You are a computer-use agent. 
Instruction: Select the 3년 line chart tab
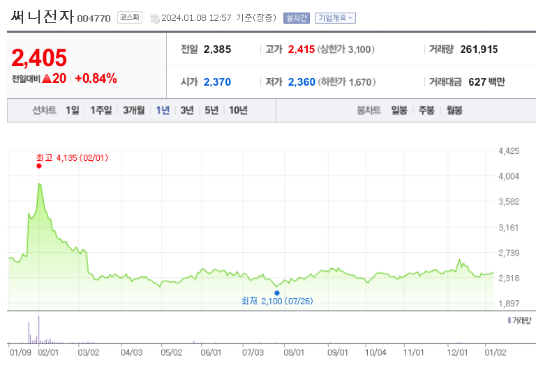pyautogui.click(x=187, y=110)
